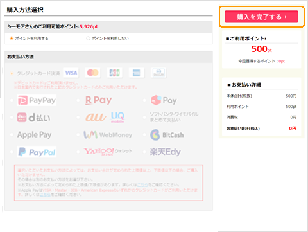Click the Diners Club logo
Screen dimensions: 308x232
coord(158,73)
